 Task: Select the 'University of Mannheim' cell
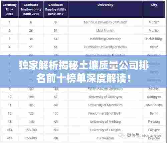click(x=105, y=105)
